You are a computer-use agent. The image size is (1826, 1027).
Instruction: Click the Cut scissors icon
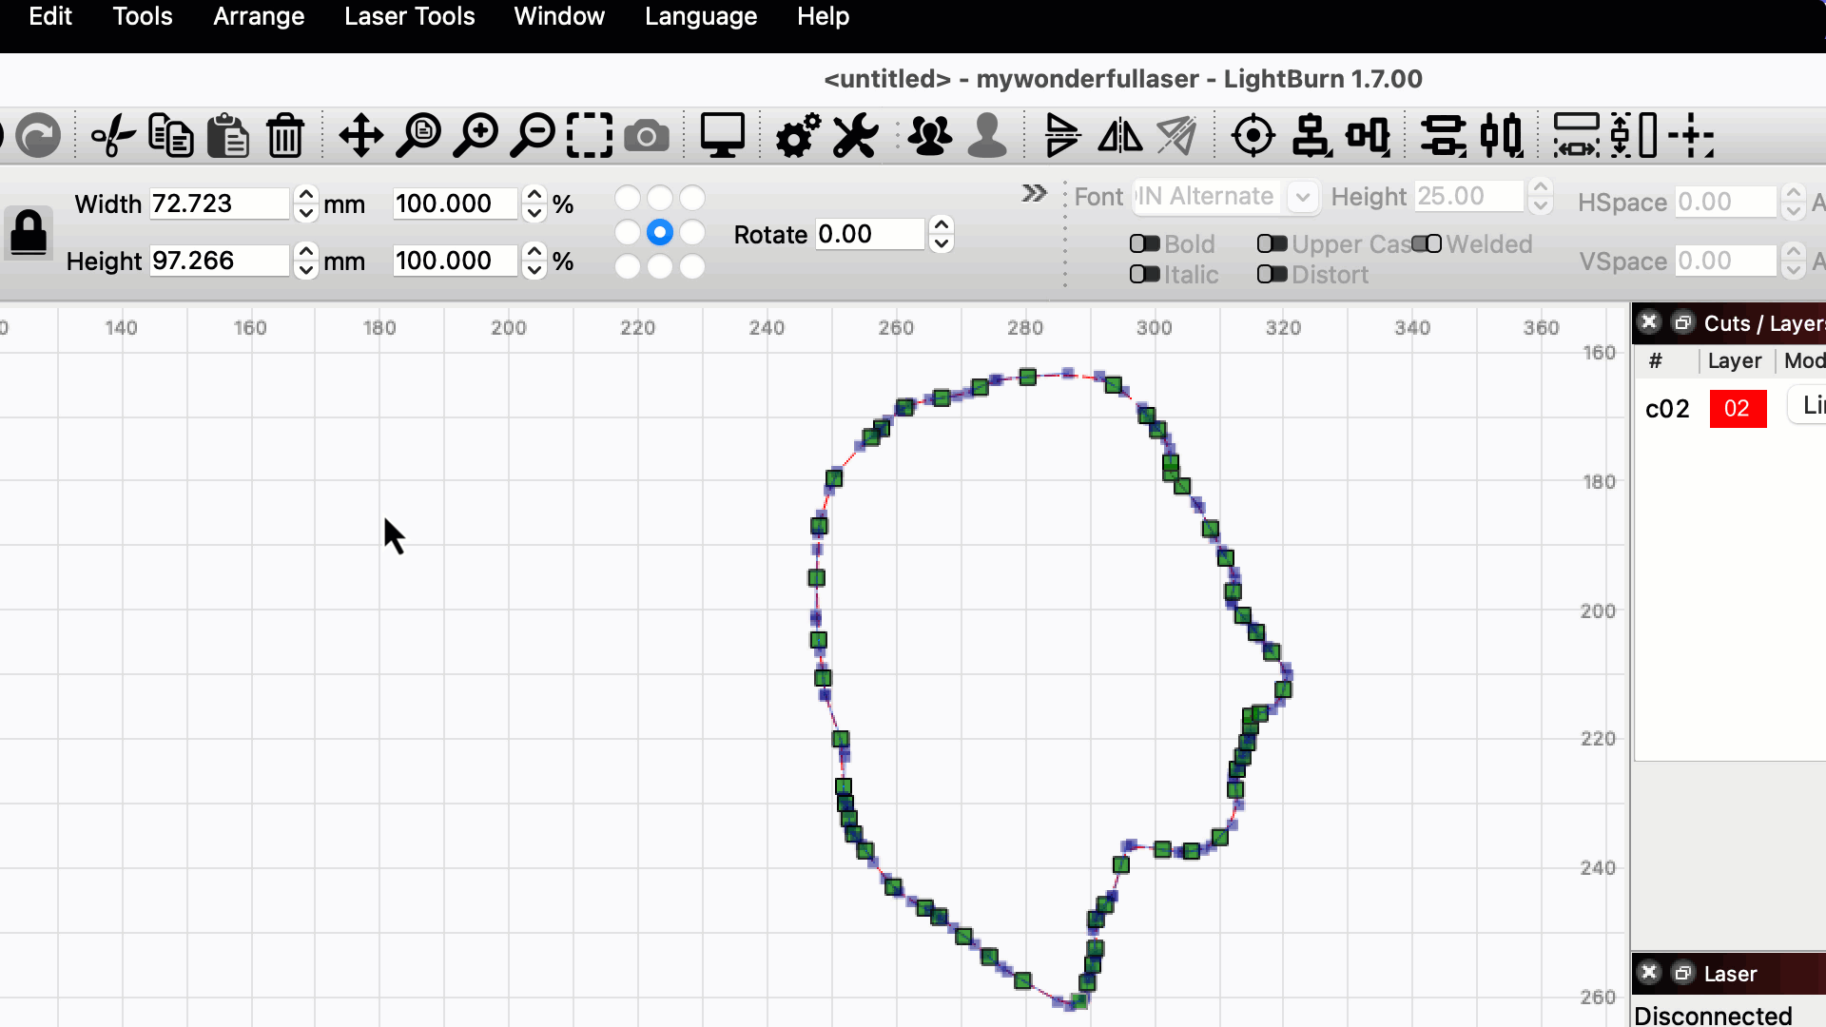113,135
